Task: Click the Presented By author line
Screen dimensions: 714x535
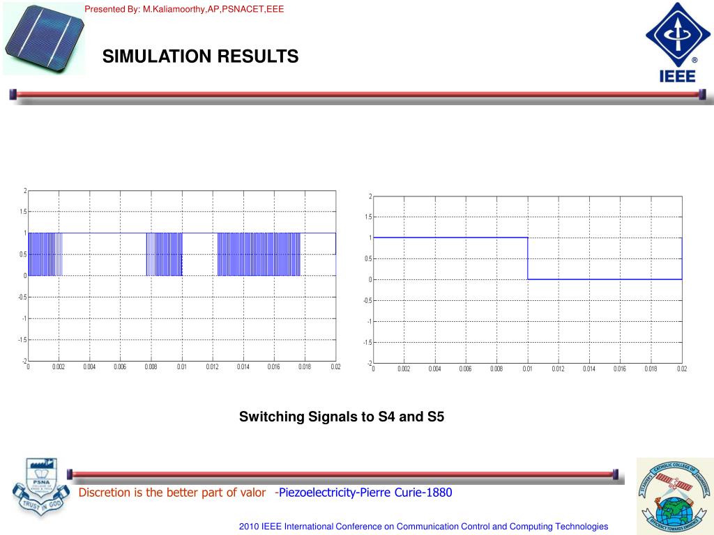Action: [x=184, y=9]
